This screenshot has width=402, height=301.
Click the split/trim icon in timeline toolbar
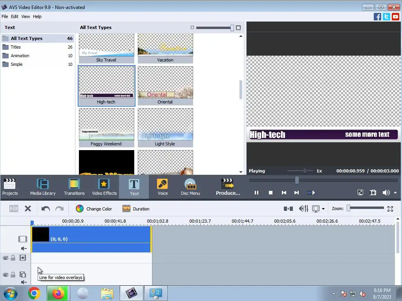14,209
